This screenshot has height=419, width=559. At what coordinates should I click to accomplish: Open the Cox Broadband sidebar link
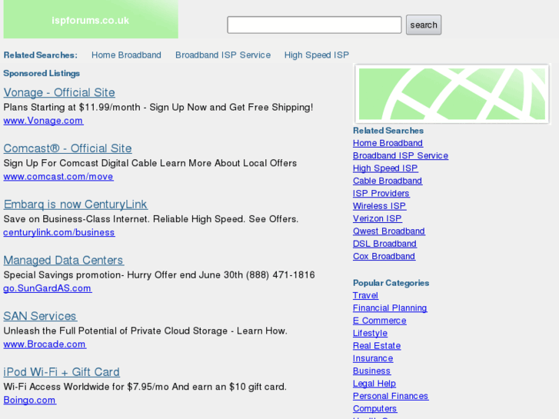[384, 256]
